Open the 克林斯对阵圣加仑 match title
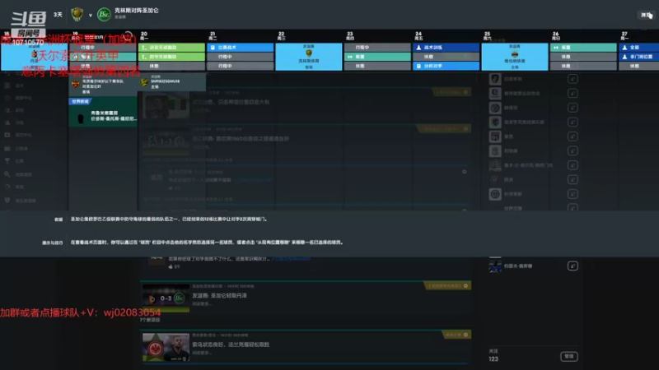659x370 pixels. click(x=137, y=11)
